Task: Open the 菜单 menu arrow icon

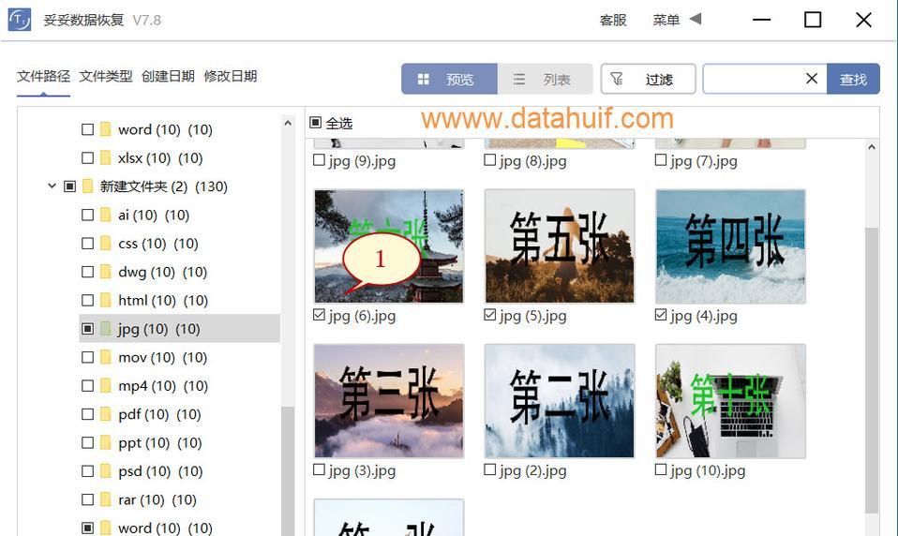Action: (696, 19)
